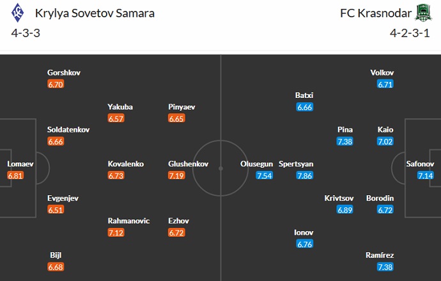This screenshot has width=441, height=281.
Task: Click Volkov's 6.71 rating badge
Action: (385, 84)
